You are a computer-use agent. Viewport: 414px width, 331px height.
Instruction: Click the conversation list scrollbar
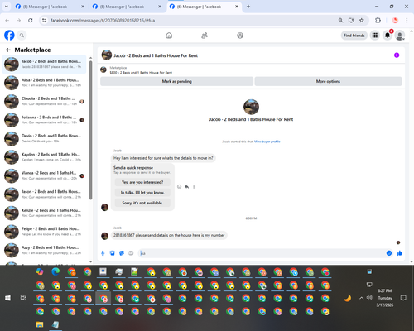coord(90,130)
